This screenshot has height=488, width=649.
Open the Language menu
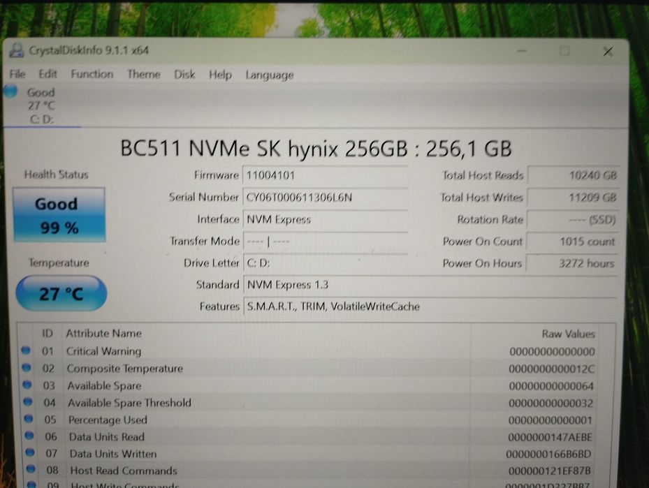pos(270,75)
